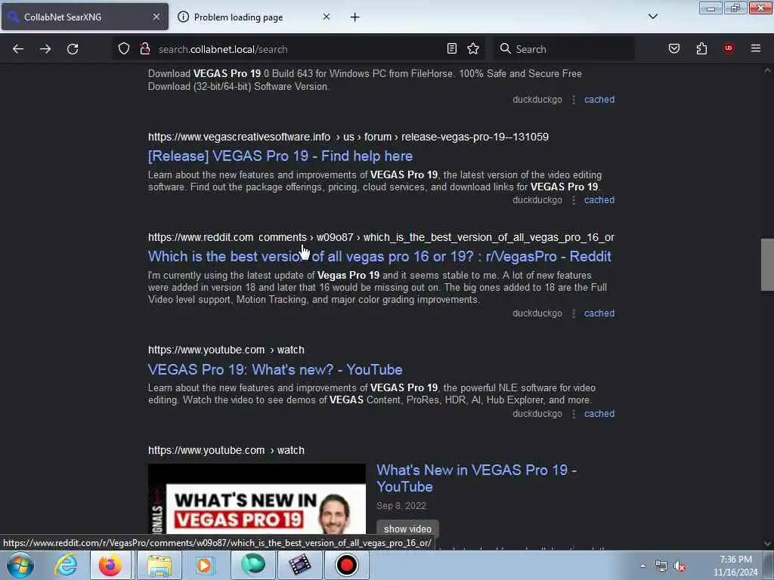This screenshot has width=774, height=580.
Task: Click the scrollbar up arrow
Action: [767, 70]
